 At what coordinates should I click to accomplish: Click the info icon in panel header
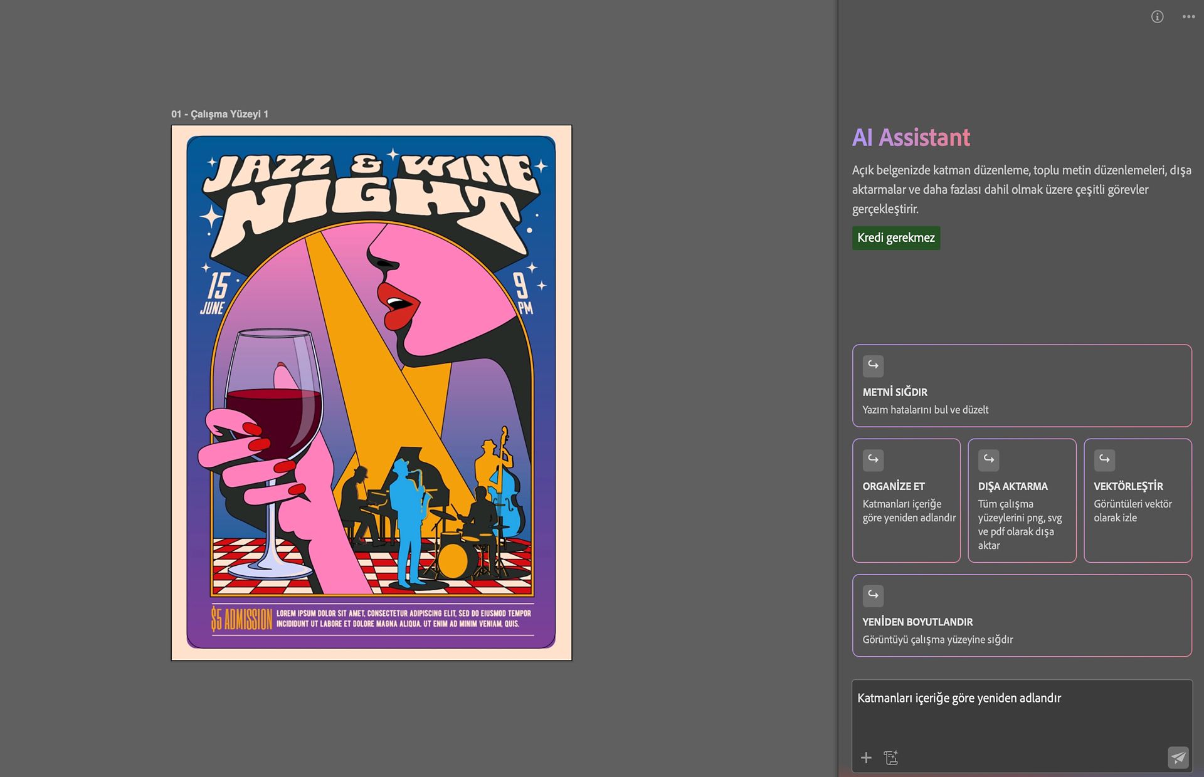[1157, 17]
